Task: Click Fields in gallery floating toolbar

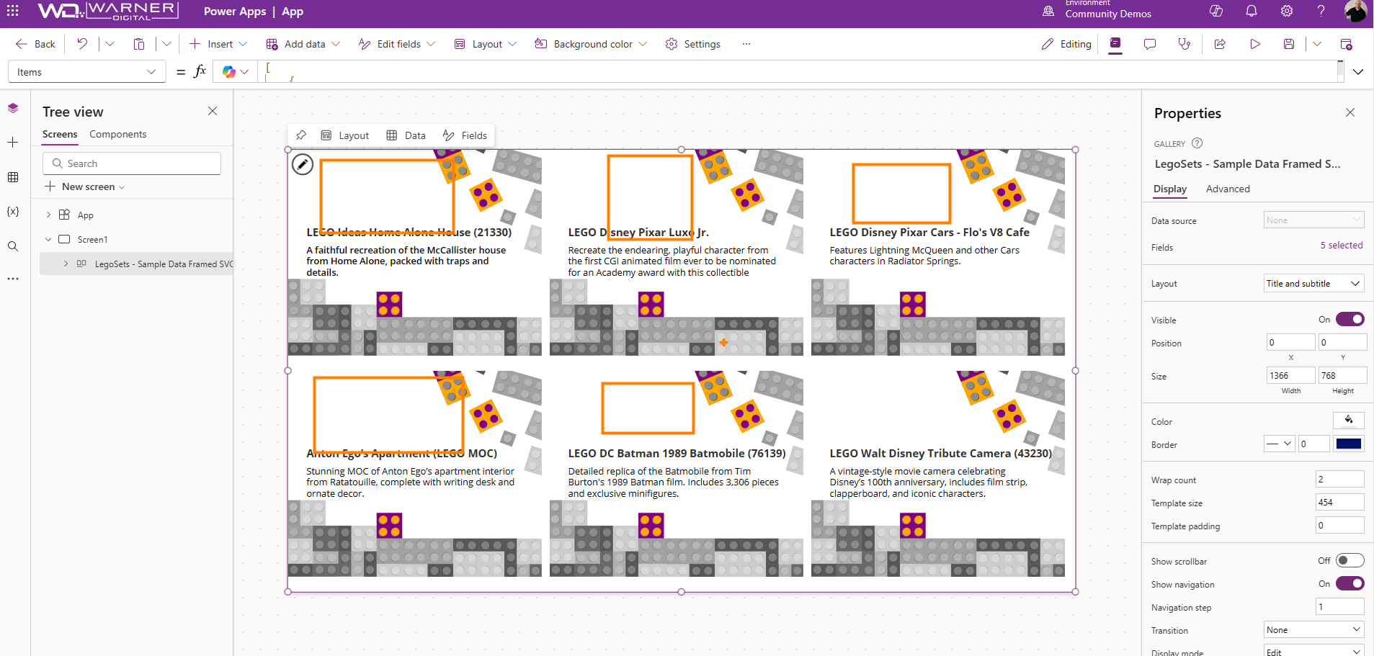Action: tap(465, 135)
